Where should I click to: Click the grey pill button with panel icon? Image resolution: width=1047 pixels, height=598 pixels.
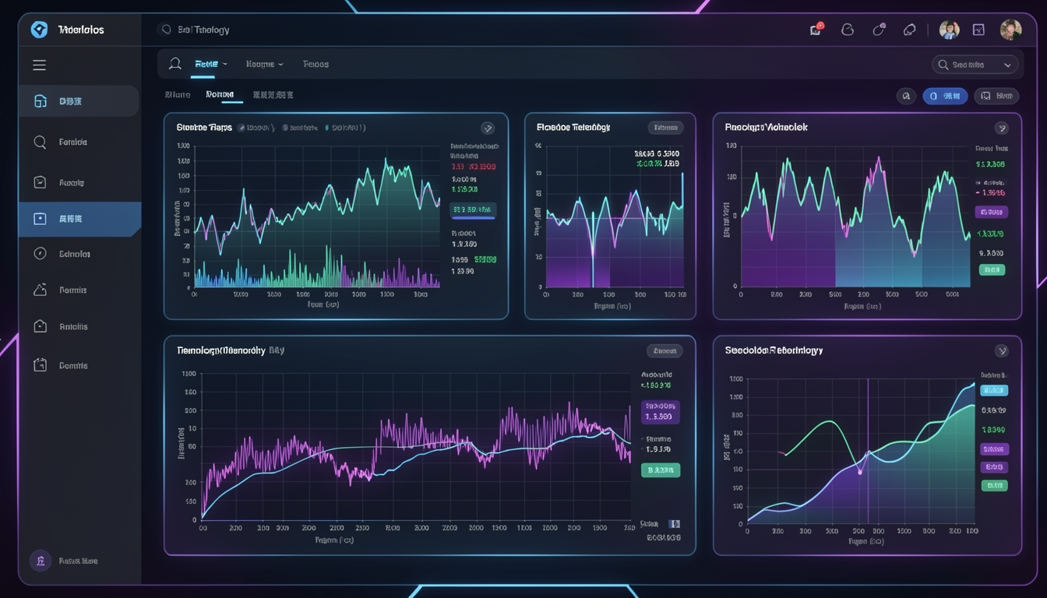(x=997, y=96)
